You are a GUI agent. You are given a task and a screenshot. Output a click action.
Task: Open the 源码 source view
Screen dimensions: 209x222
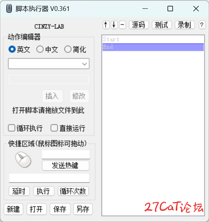pyautogui.click(x=139, y=25)
